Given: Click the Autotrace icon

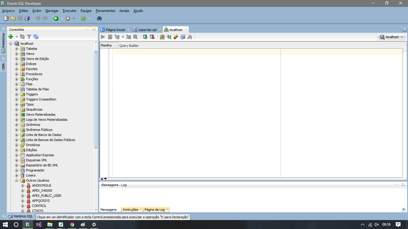Looking at the screenshot, I should click(129, 37).
